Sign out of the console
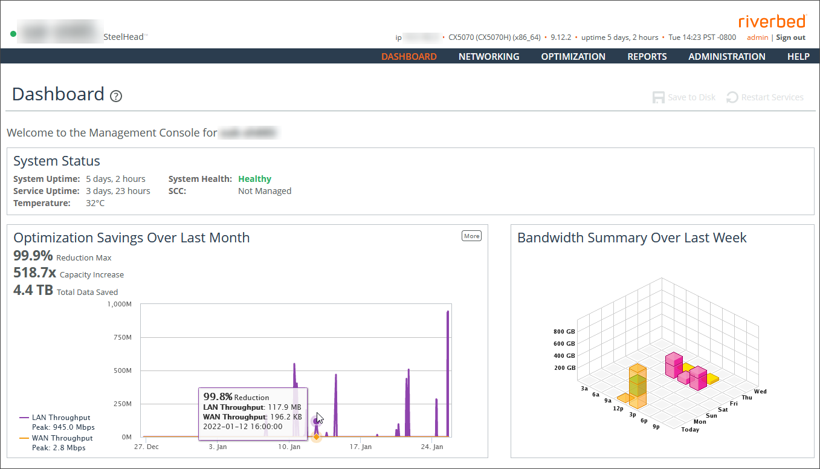Viewport: 820px width, 469px height. (790, 37)
